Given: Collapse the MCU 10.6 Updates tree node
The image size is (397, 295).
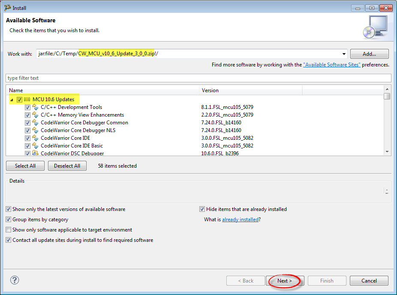Looking at the screenshot, I should [x=12, y=100].
